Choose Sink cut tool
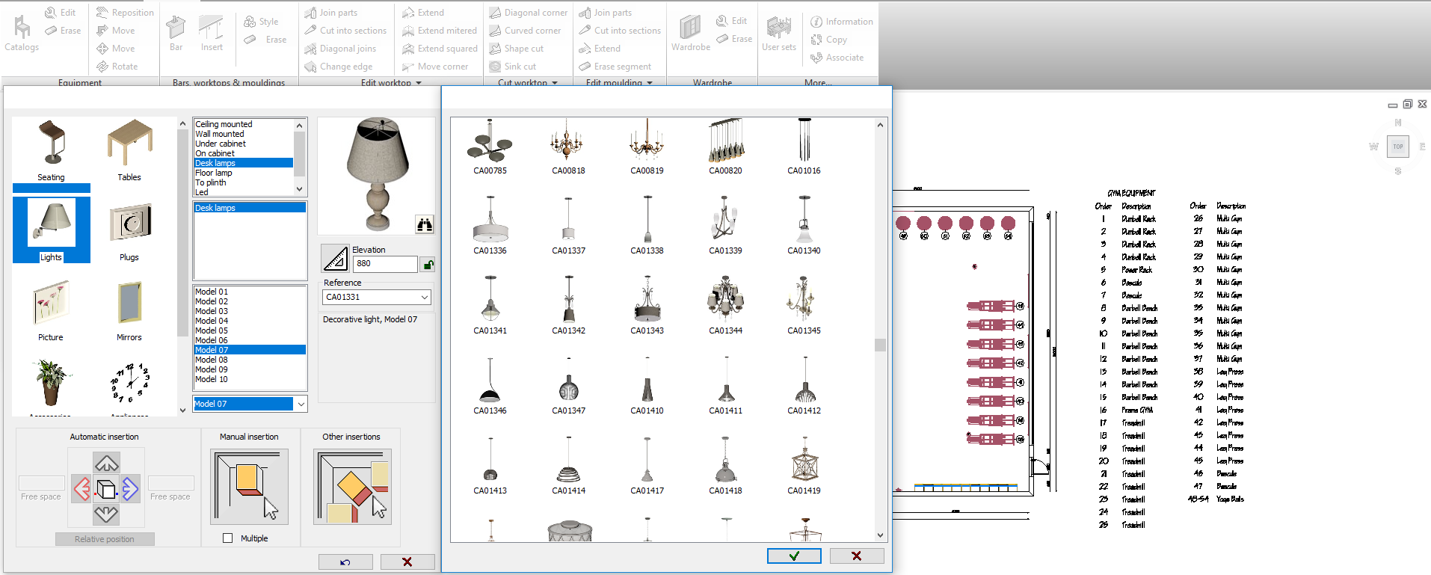This screenshot has width=1431, height=575. point(512,67)
